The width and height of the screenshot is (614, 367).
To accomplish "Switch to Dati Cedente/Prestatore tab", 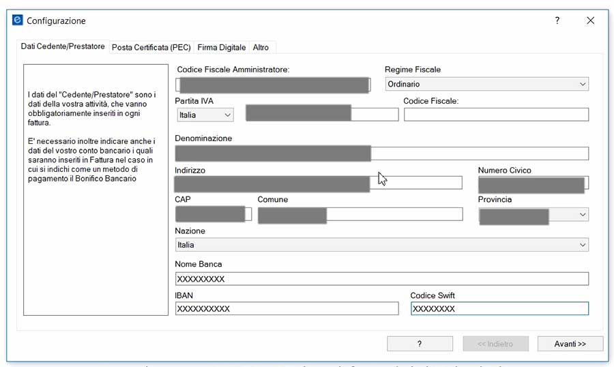I will [x=63, y=46].
